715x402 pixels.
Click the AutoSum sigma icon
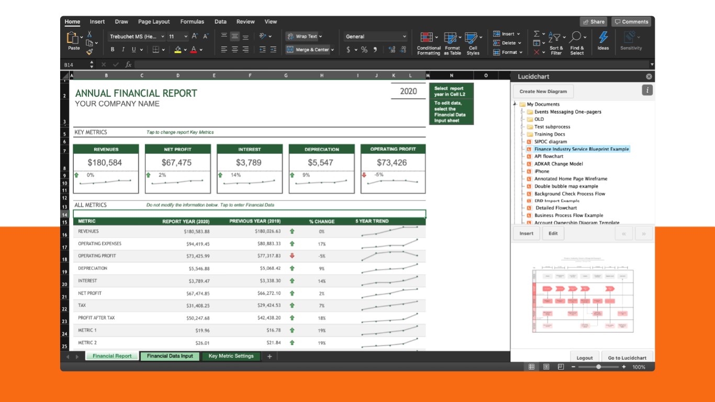tap(537, 34)
